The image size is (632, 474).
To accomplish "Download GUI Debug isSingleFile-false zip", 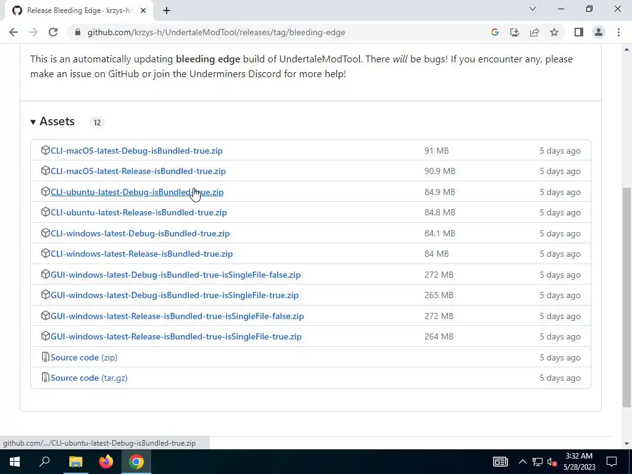I will [x=176, y=275].
